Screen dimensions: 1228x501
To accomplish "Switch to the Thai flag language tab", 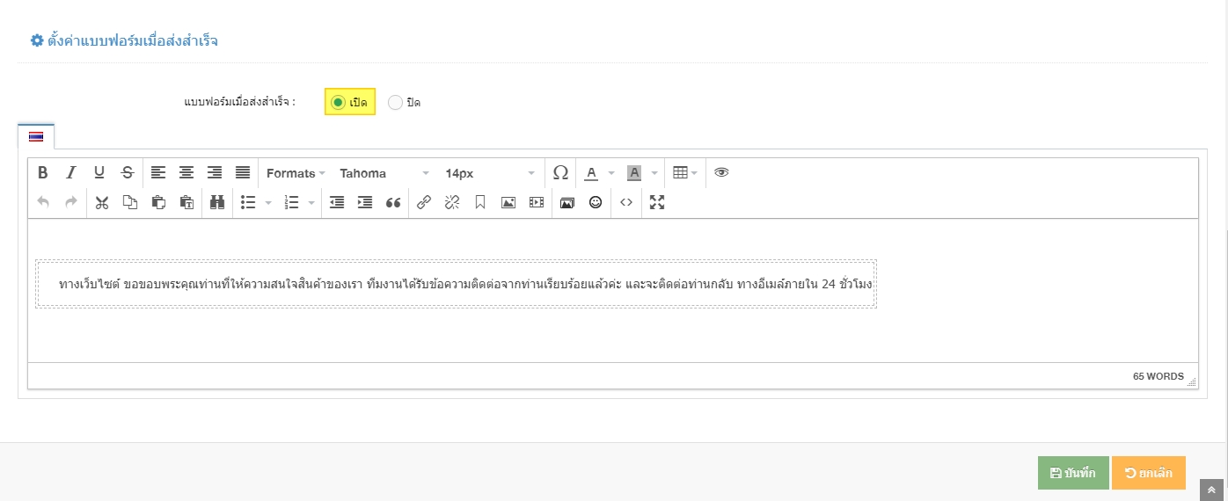I will tap(36, 136).
